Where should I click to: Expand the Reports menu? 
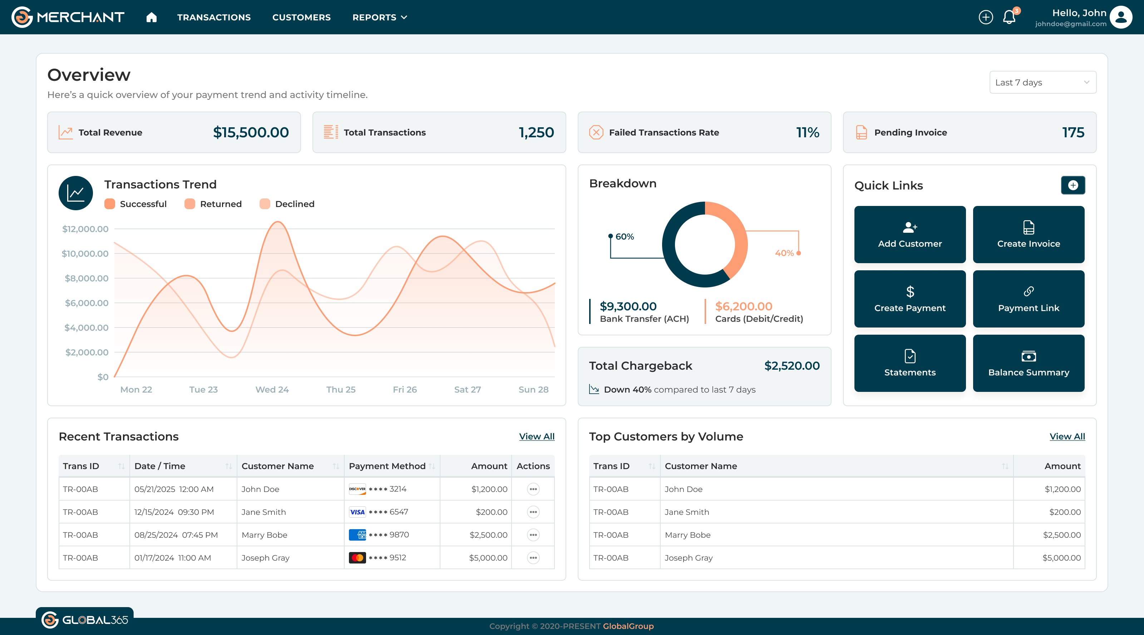click(380, 17)
